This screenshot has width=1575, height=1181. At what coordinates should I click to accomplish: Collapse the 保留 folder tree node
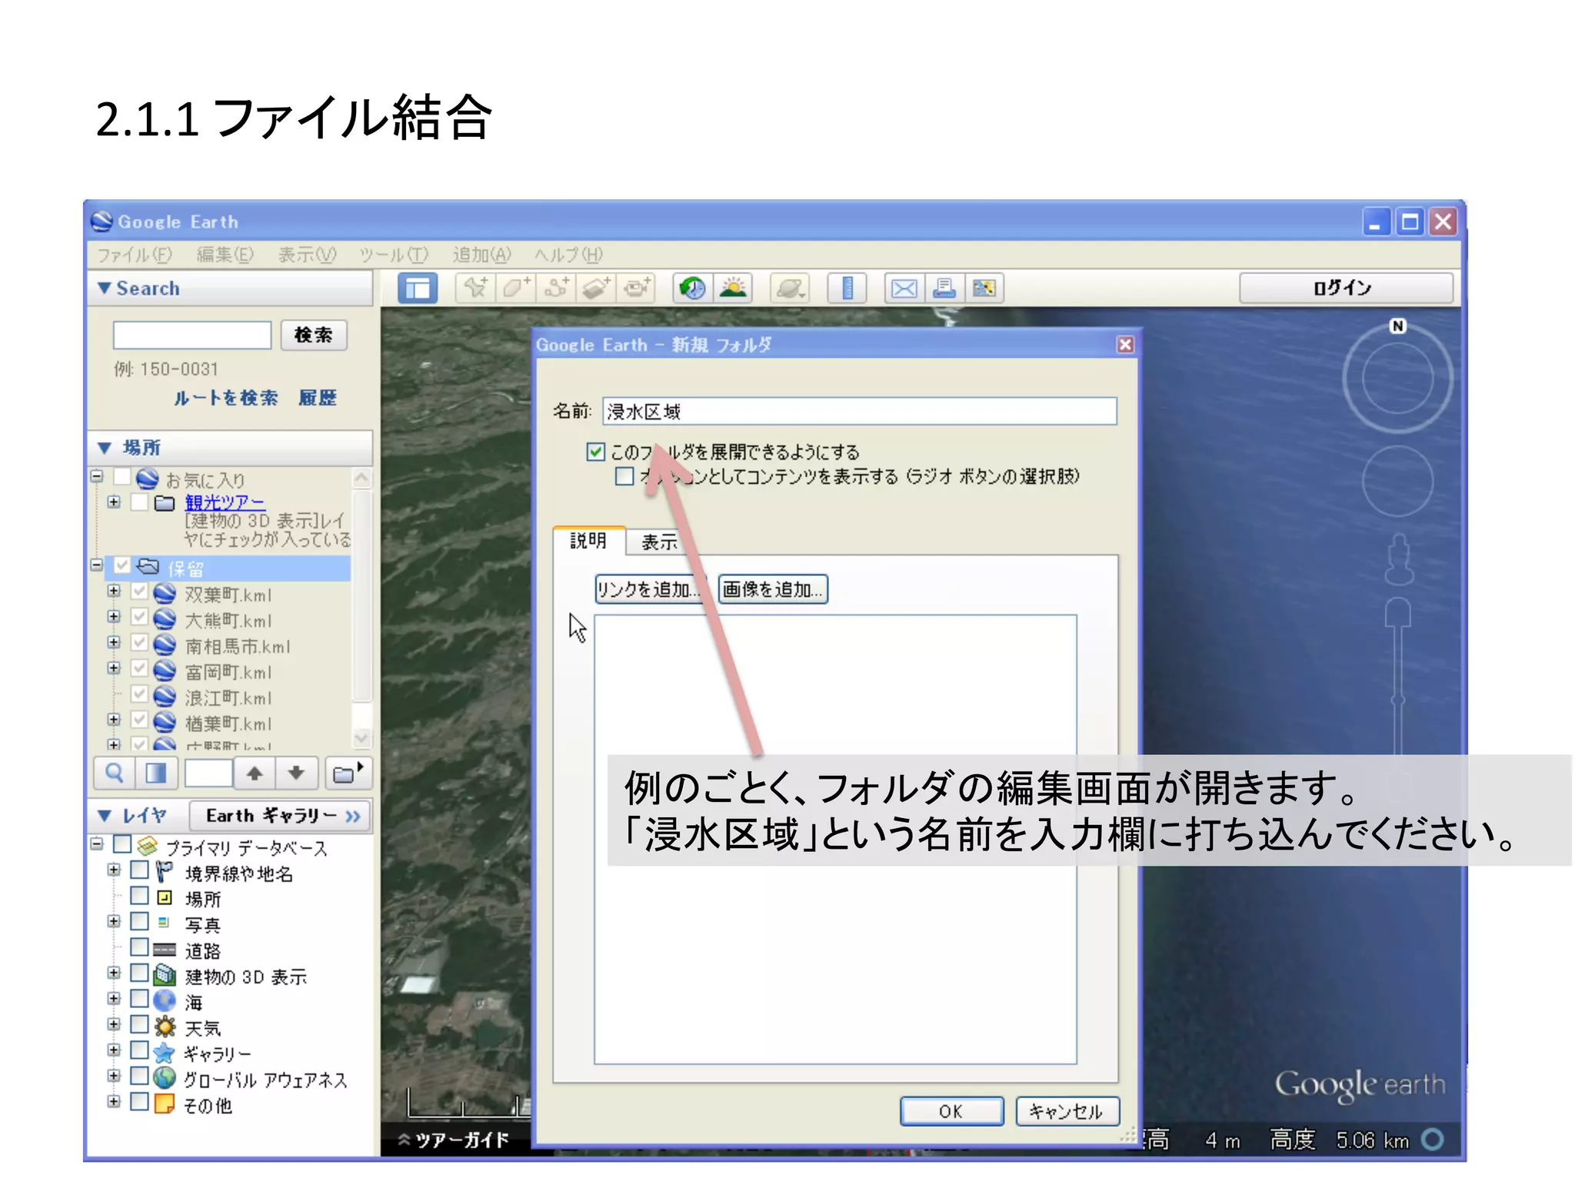tap(96, 565)
